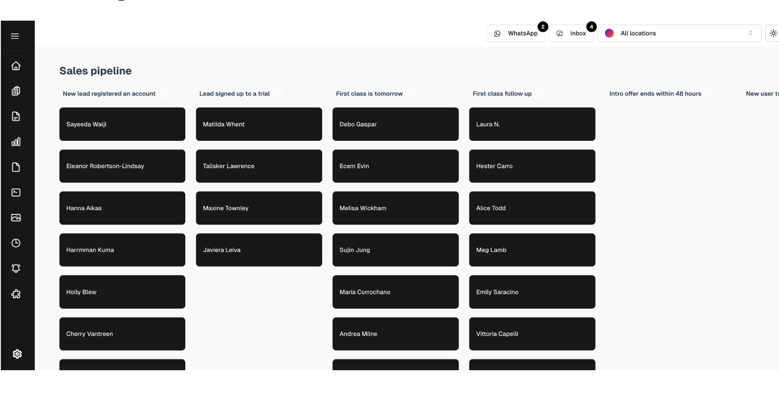This screenshot has width=779, height=398.
Task: Toggle the light/dark theme sun button
Action: pos(773,33)
